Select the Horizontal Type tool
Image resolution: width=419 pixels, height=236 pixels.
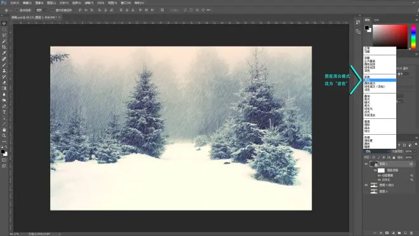[4, 112]
